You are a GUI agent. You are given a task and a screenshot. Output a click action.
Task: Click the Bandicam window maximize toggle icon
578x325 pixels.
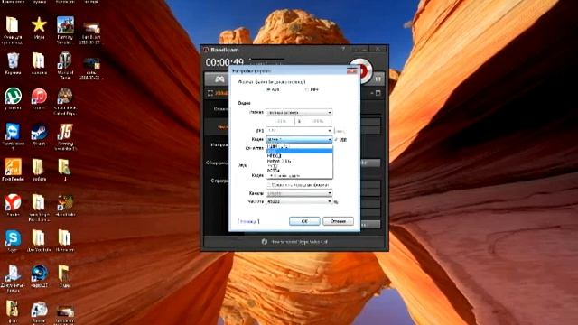(378, 93)
